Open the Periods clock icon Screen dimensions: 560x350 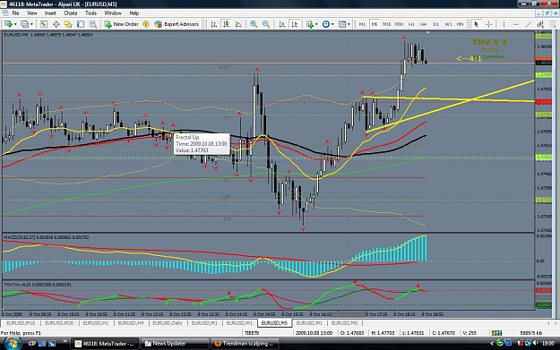coord(326,24)
